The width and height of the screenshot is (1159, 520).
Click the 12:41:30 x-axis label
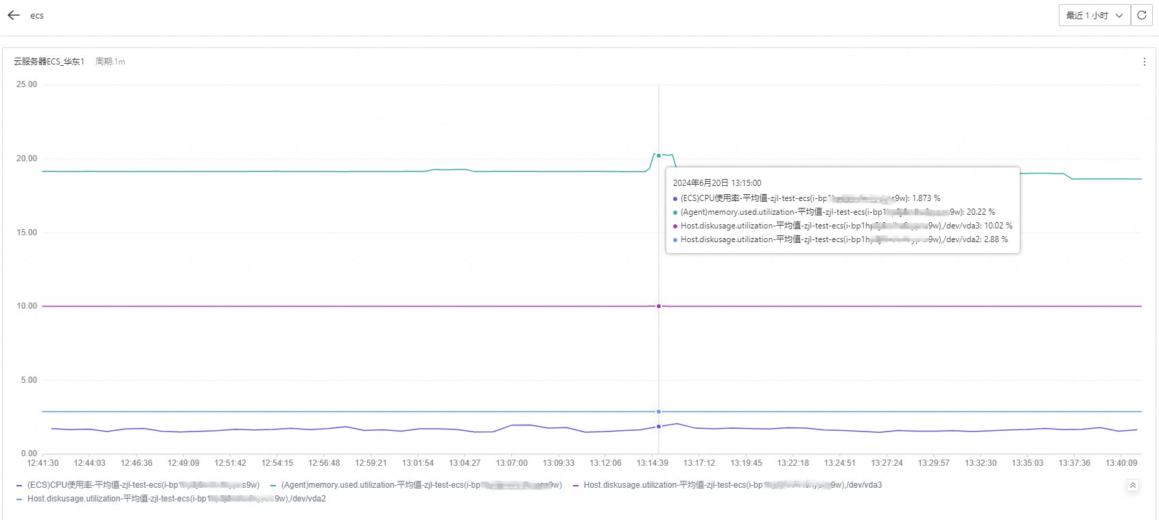43,463
